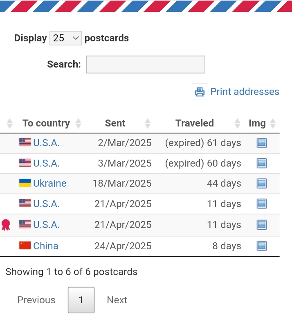Click the printer icon beside Print addresses

coord(200,92)
